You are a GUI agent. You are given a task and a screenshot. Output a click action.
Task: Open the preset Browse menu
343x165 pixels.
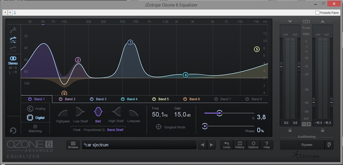coord(73,145)
